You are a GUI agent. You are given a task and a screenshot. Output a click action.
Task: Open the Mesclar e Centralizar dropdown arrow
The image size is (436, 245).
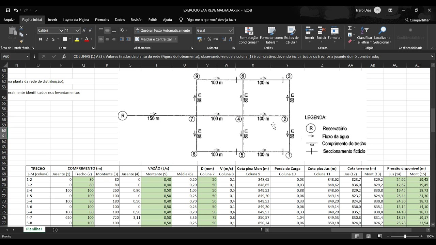tap(176, 39)
